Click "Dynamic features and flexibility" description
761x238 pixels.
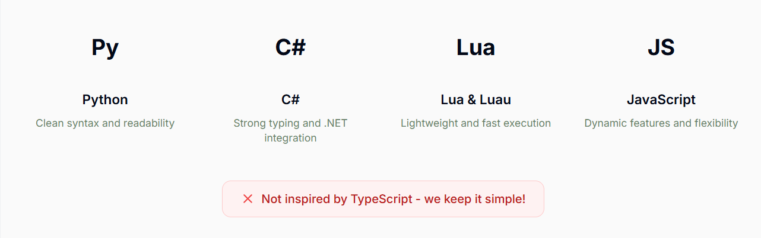pos(661,123)
